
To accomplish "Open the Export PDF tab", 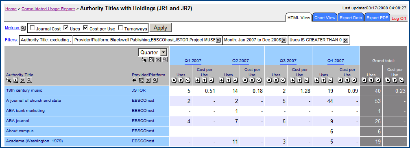I will pos(377,18).
